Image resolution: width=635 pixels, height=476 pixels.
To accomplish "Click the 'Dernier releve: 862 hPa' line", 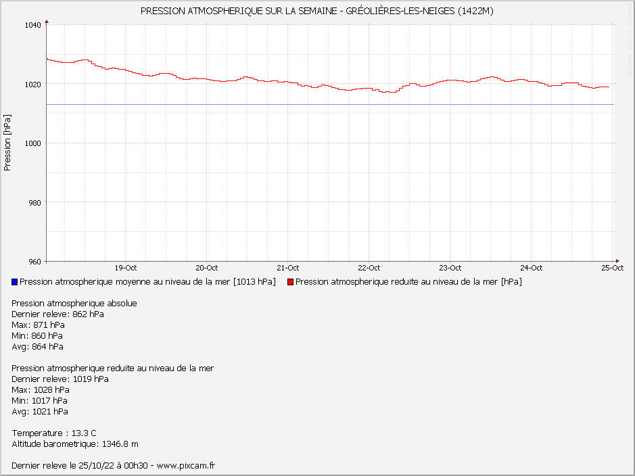I will point(57,314).
